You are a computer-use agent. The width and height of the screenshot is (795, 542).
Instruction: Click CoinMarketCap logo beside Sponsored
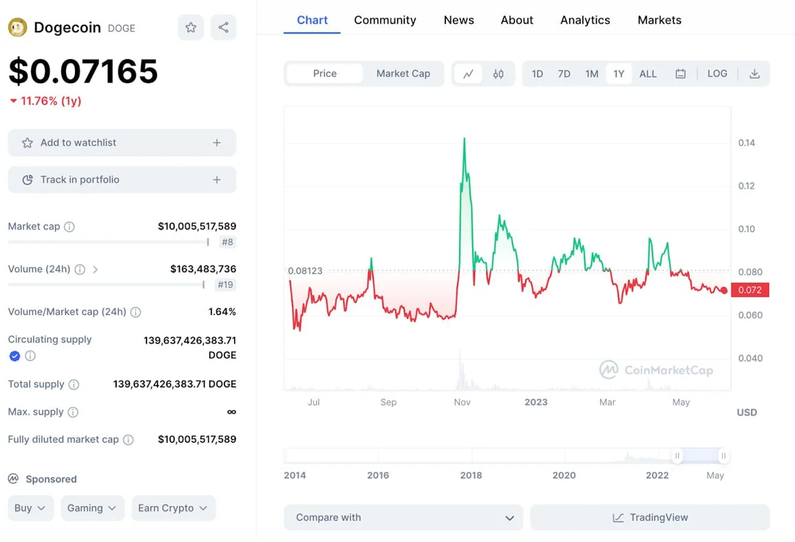pyautogui.click(x=13, y=479)
